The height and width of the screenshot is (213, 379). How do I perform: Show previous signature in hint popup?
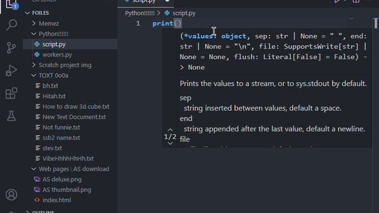coord(170,130)
